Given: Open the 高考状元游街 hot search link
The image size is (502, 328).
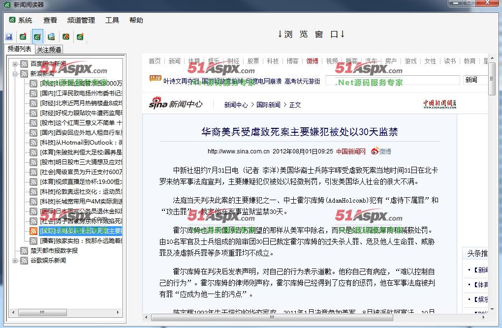Looking at the screenshot, I should 302,81.
